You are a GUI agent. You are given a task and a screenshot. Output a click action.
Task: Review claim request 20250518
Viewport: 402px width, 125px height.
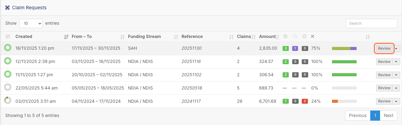point(384,88)
